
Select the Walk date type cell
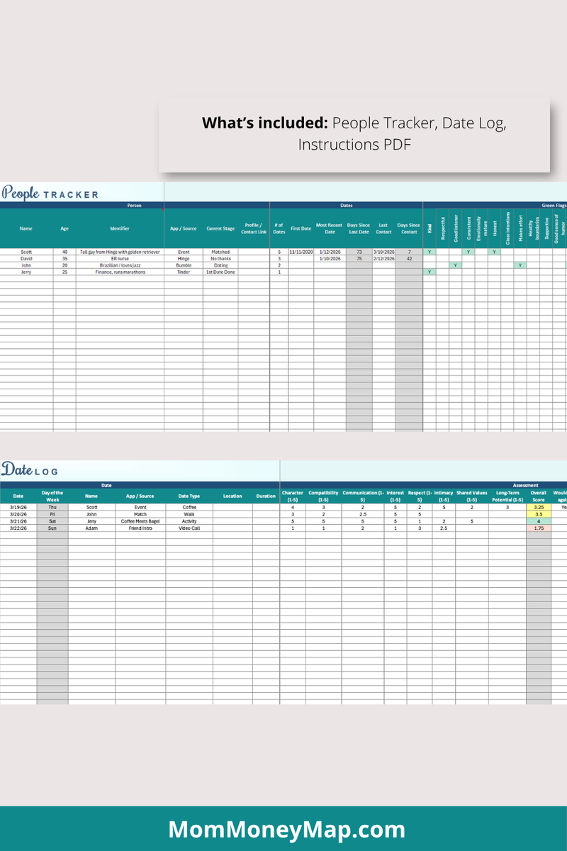(189, 514)
